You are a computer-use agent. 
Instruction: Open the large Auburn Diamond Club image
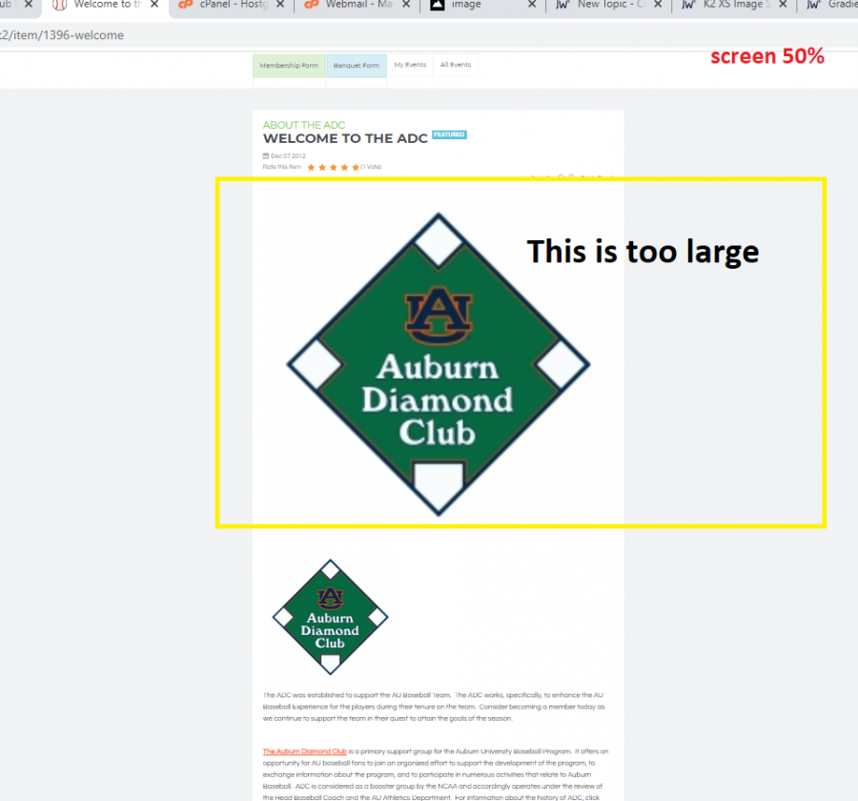coord(439,364)
